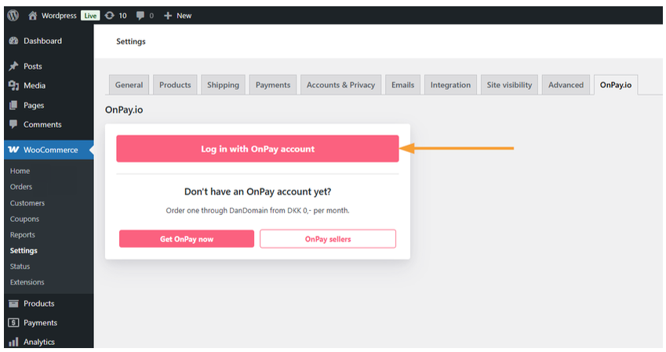Open Posts via the pin icon
666x352 pixels.
tap(13, 67)
